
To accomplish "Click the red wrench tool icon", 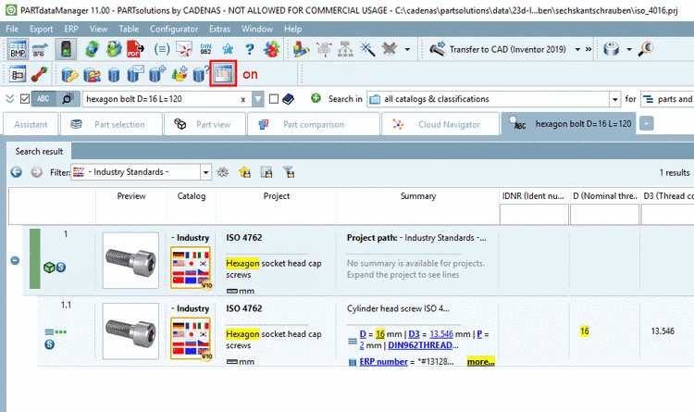I will (x=40, y=74).
